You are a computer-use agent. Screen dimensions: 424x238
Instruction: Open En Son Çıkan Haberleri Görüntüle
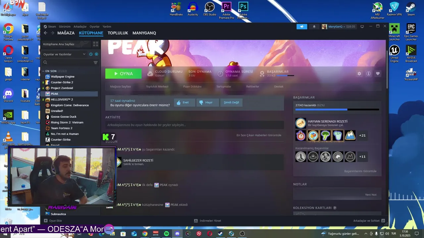pyautogui.click(x=259, y=135)
